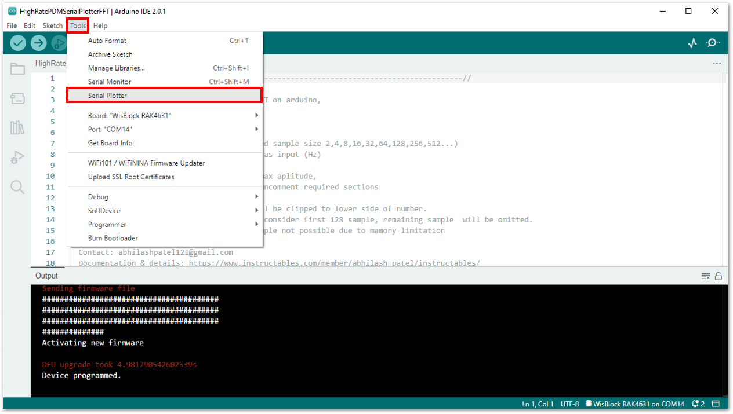Click Get Board Info
Screen dimensions: 733x414
[165, 143]
